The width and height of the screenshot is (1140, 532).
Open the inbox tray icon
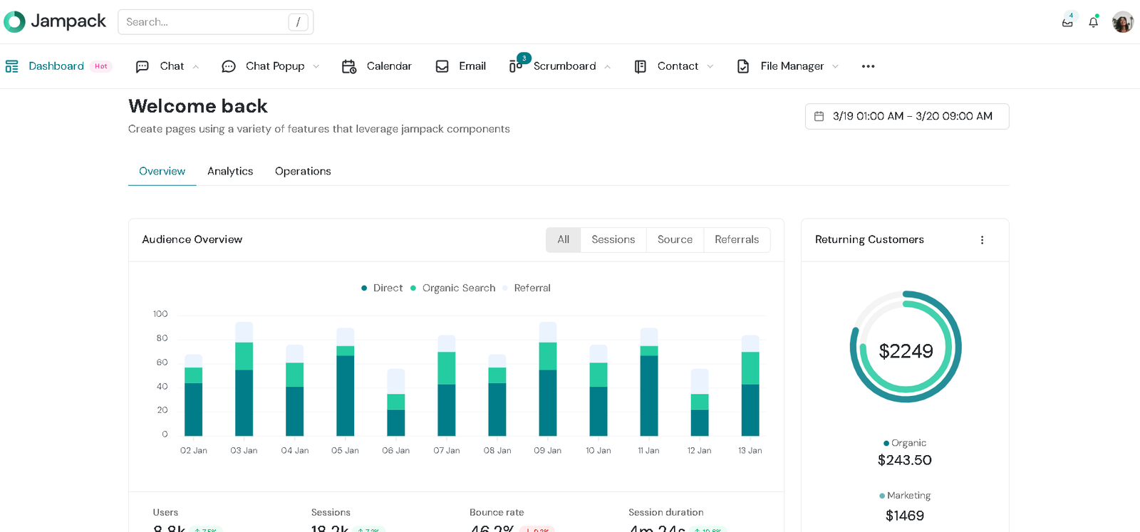coord(1067,22)
